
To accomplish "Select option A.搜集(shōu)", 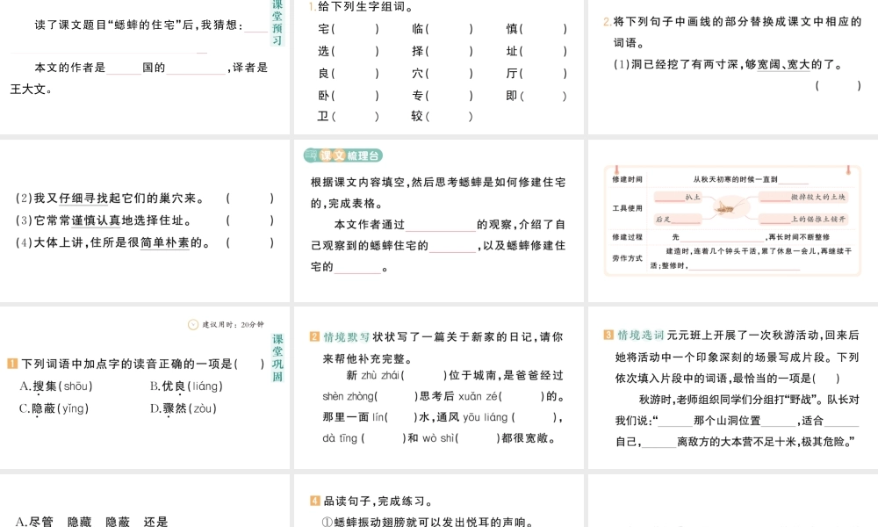I will click(56, 386).
